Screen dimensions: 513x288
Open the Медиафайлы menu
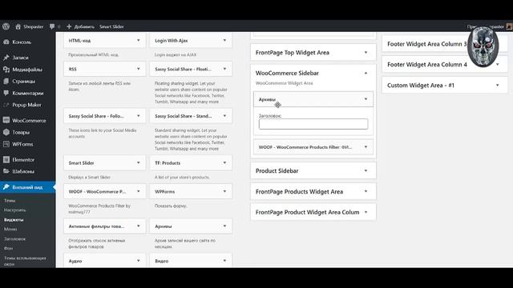coord(27,70)
